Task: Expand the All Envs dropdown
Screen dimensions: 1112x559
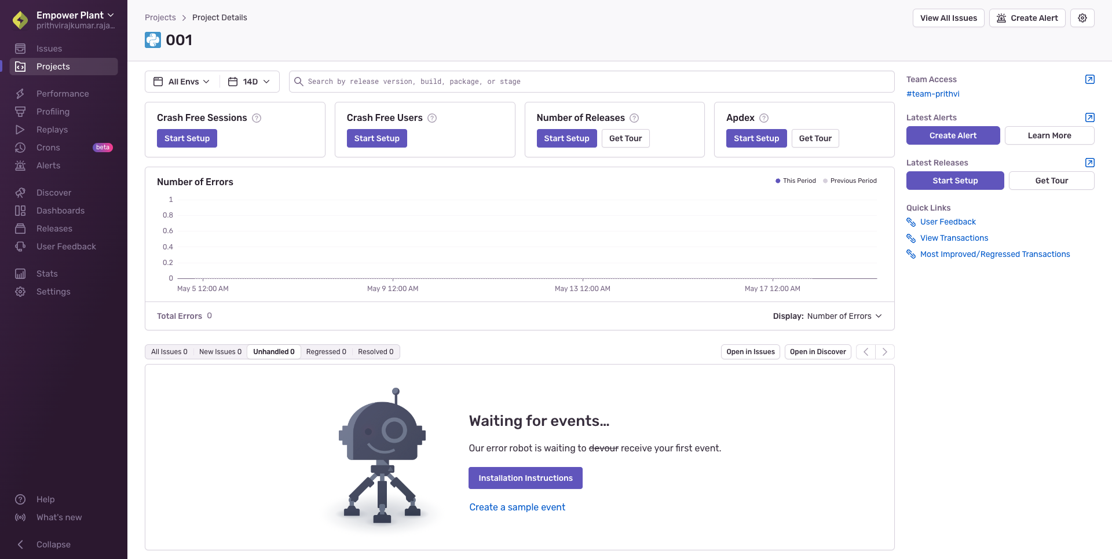Action: coord(182,82)
